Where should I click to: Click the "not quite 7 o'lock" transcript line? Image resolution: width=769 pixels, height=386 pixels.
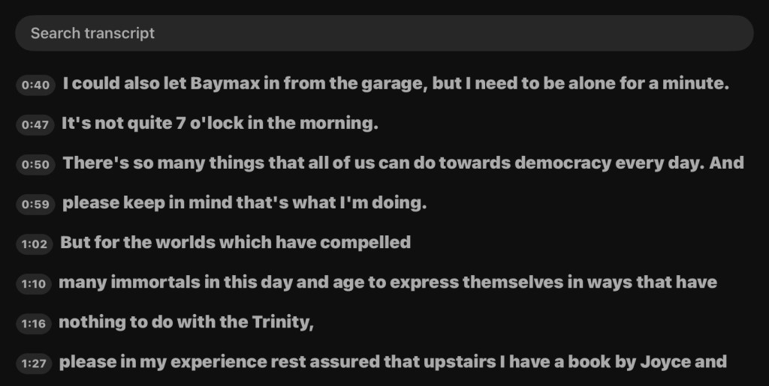click(219, 124)
